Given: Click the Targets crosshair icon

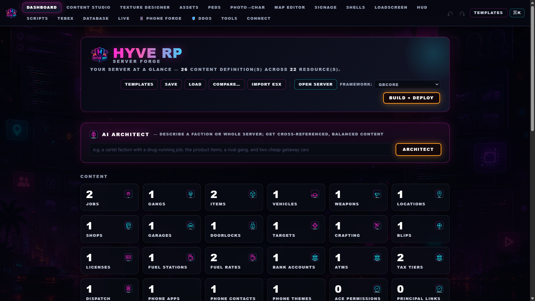Looking at the screenshot, I should tap(315, 225).
